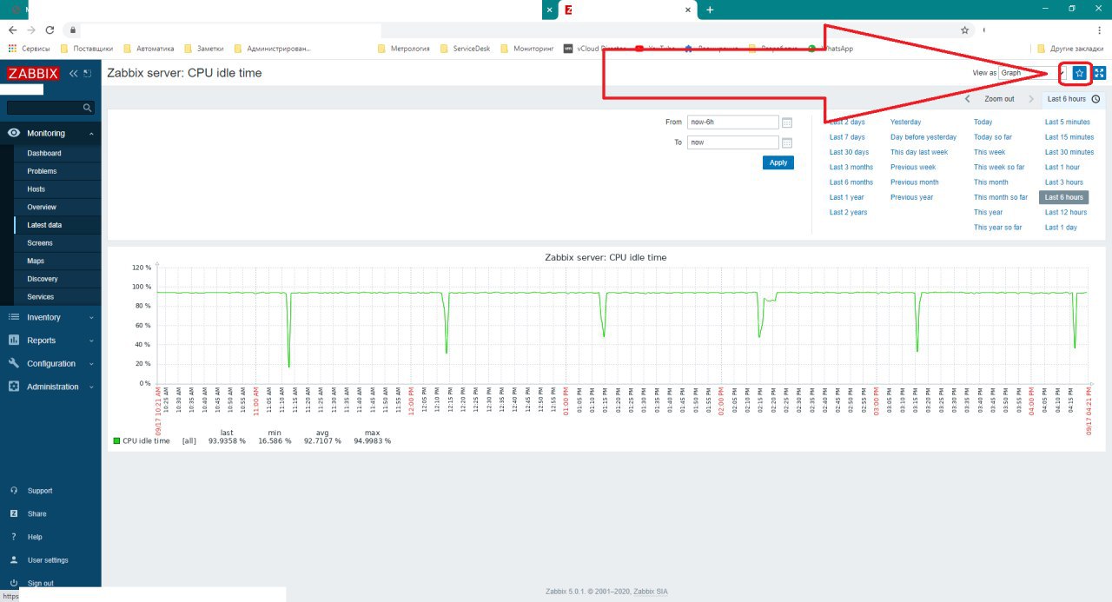The height and width of the screenshot is (602, 1112).
Task: Select Yesterday time range
Action: tap(905, 122)
